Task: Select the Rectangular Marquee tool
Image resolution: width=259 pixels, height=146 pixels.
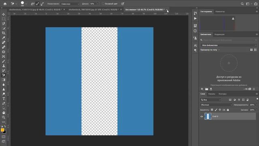Action: tap(4, 19)
